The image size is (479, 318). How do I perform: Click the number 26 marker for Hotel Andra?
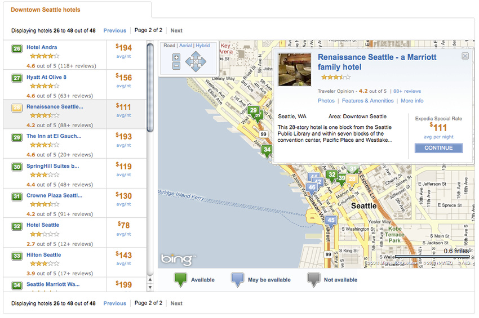click(17, 48)
